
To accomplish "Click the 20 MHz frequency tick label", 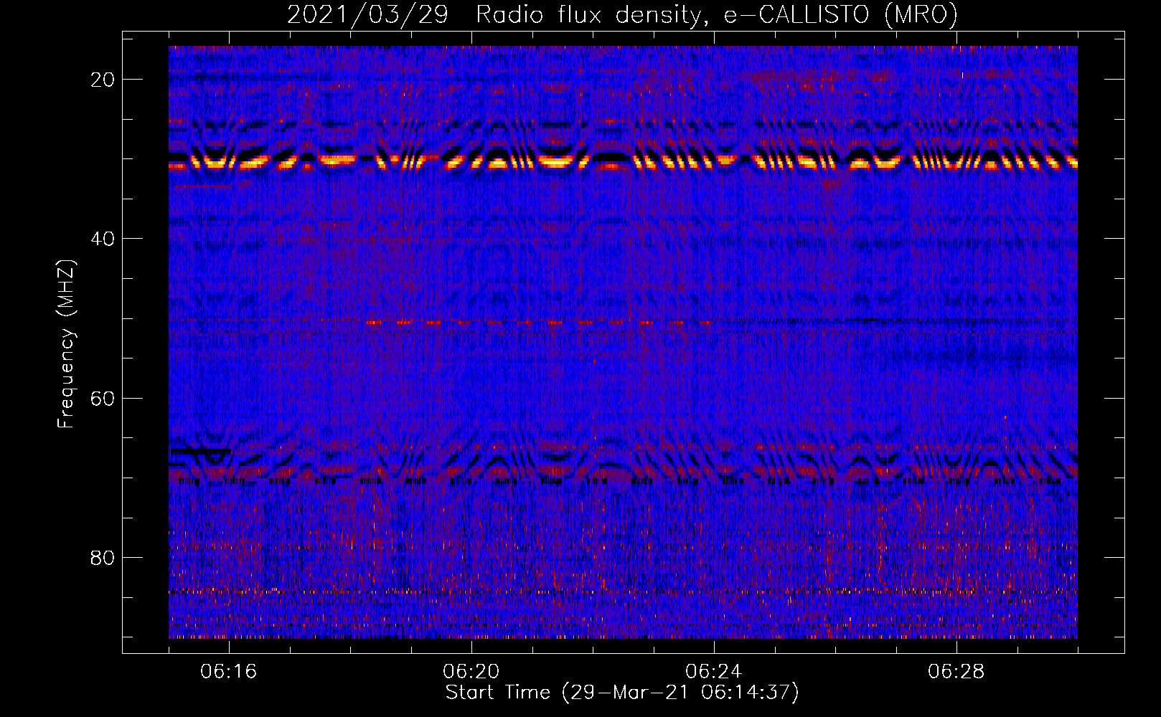I will click(x=103, y=80).
